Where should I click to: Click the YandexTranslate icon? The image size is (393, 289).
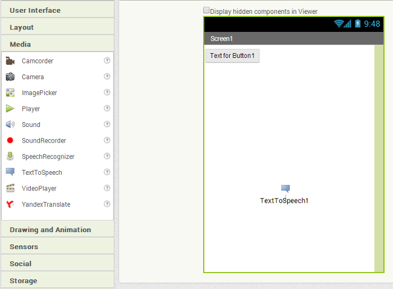coord(10,204)
